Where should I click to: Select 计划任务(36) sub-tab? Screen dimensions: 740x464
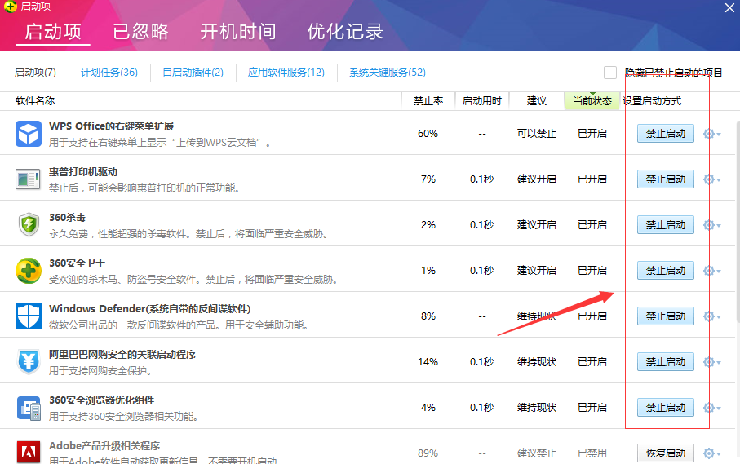(x=109, y=73)
